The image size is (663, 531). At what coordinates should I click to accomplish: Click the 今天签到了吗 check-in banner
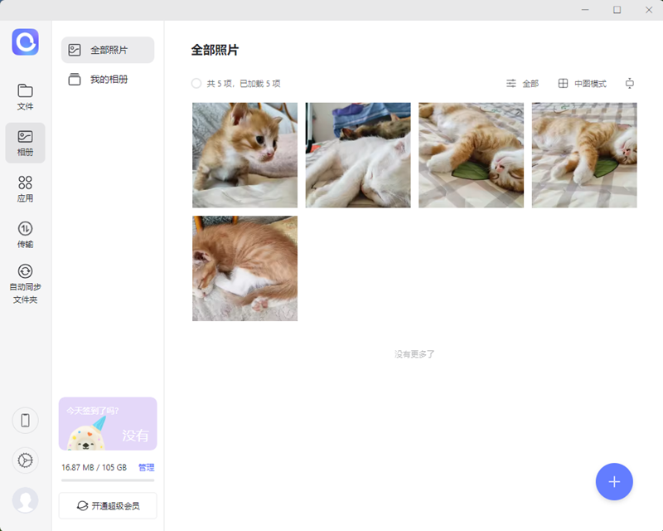[108, 423]
